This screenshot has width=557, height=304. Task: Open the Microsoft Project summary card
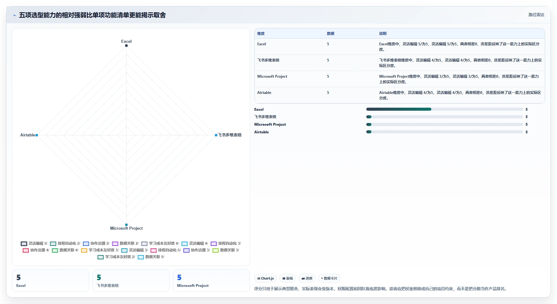[211, 280]
